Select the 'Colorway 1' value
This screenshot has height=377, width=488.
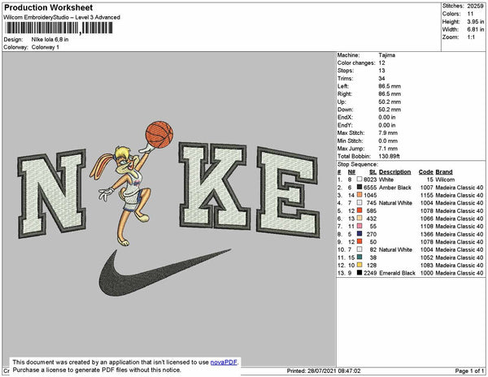(45, 47)
